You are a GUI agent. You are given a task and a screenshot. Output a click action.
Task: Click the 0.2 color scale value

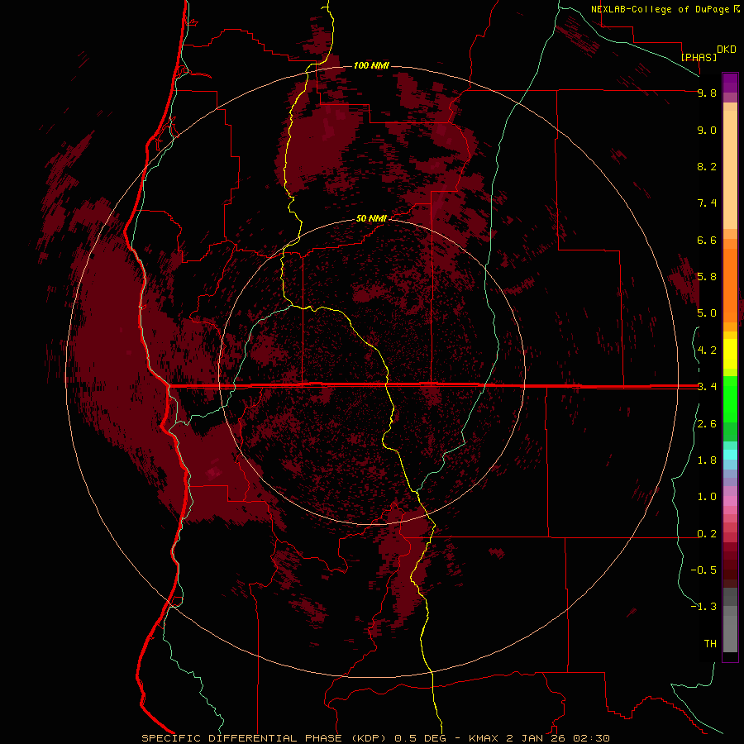click(x=707, y=534)
